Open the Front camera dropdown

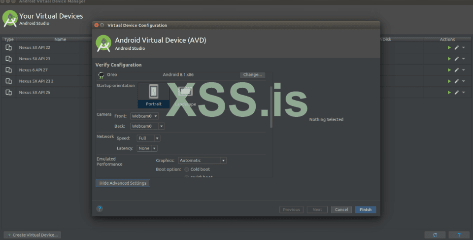pyautogui.click(x=144, y=116)
